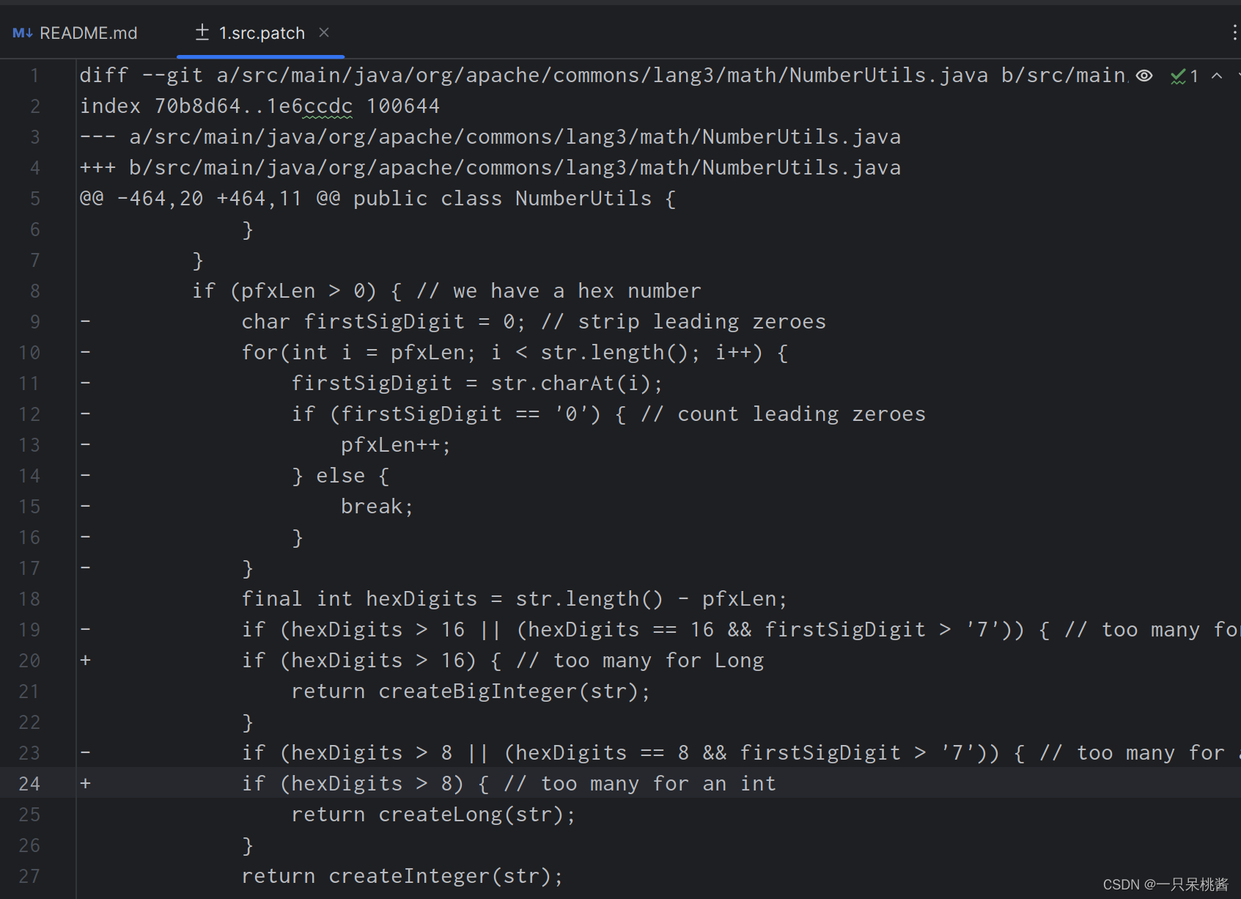The height and width of the screenshot is (899, 1241).
Task: Click line number 12 in the gutter
Action: click(29, 414)
